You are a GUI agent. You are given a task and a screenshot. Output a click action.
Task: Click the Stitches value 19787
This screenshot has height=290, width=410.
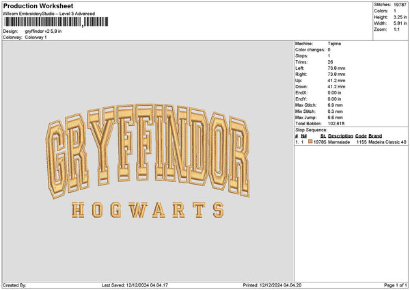(x=400, y=5)
